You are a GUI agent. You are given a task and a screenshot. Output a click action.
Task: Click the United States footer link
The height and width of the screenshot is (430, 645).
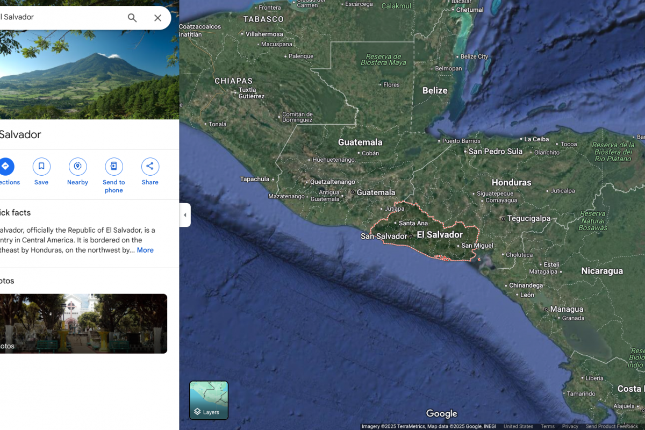coord(518,426)
